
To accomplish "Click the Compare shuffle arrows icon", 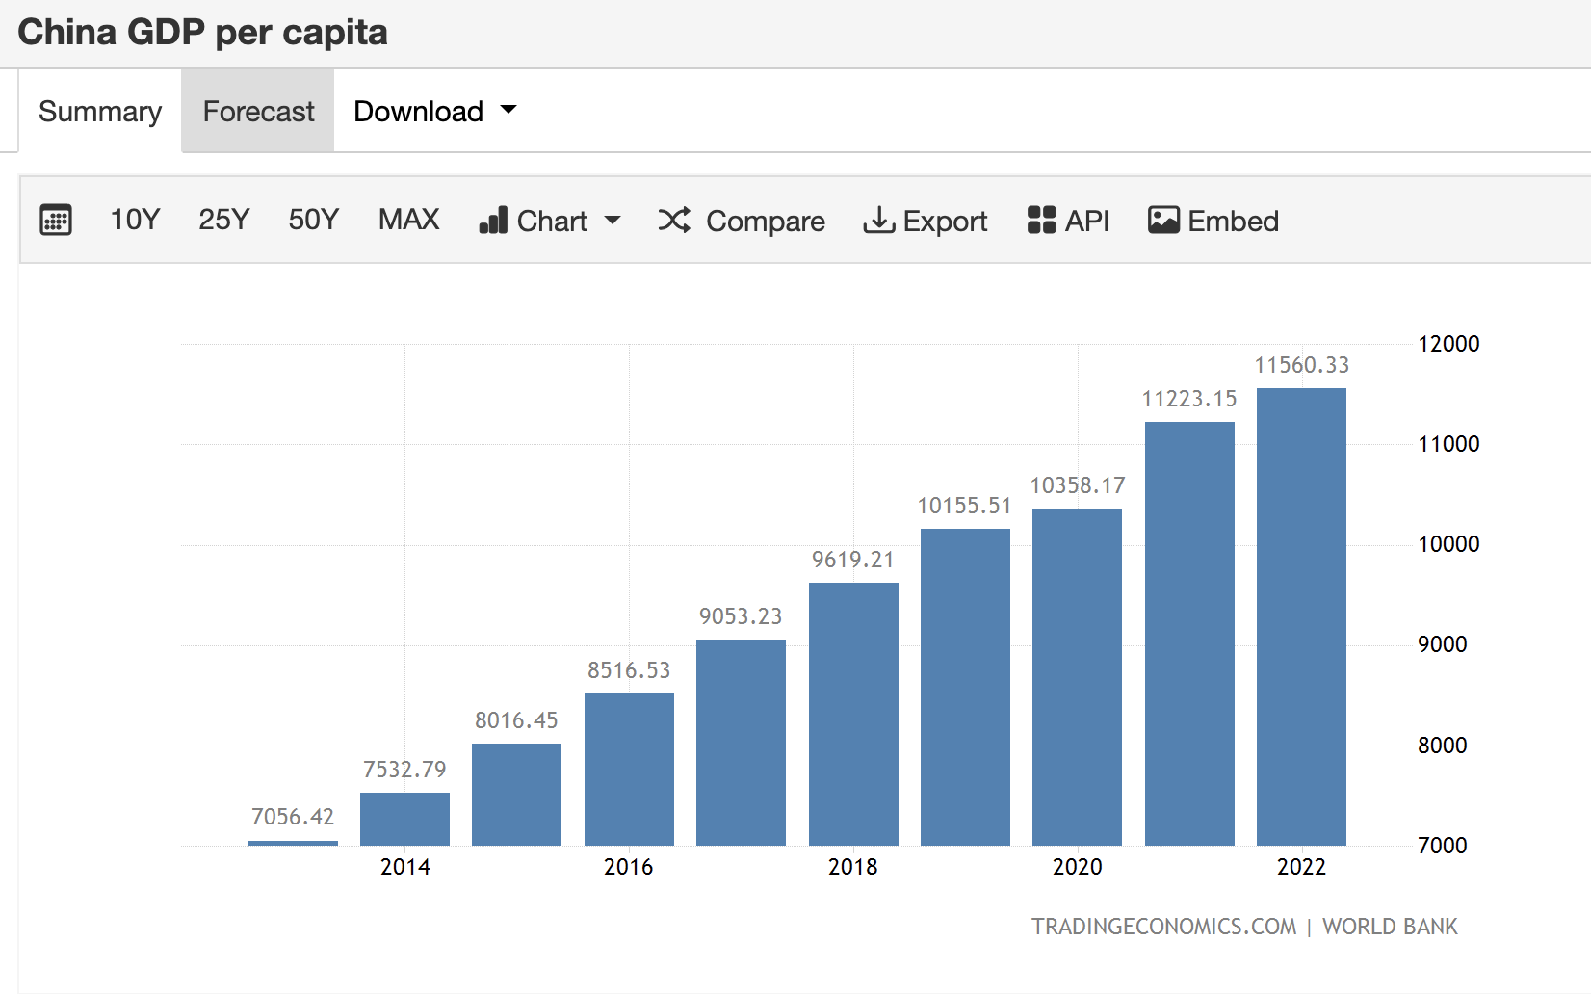I will point(674,221).
